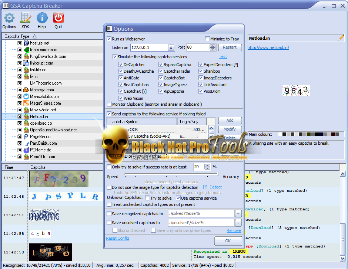Sort by the Captcha Type column header
Viewport: 348px width, 269px height.
[x=53, y=36]
